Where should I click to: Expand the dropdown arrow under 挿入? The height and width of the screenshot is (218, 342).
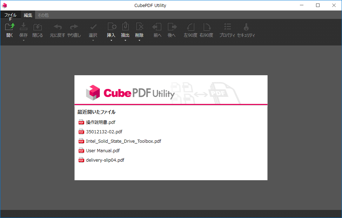[x=111, y=41]
